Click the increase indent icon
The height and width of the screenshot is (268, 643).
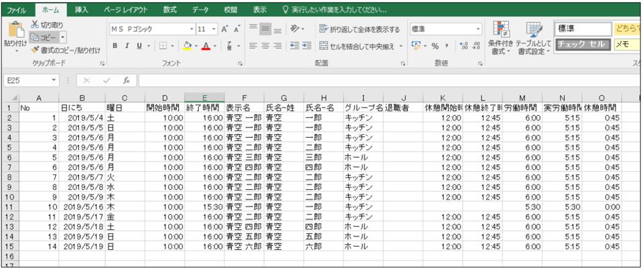307,46
